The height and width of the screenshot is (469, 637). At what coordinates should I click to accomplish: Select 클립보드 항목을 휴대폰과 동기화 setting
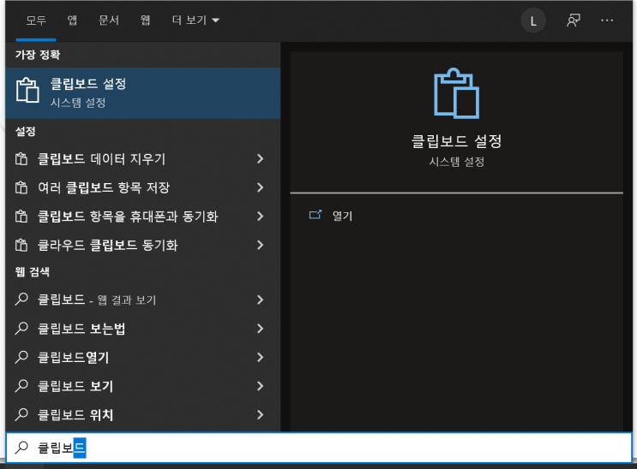pos(143,217)
